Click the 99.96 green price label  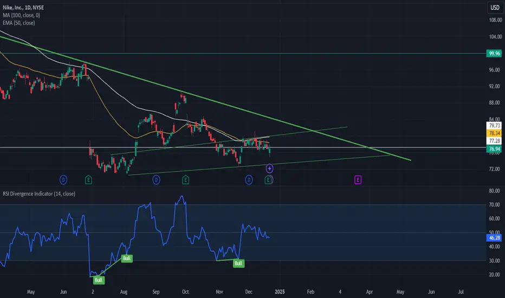coord(494,53)
